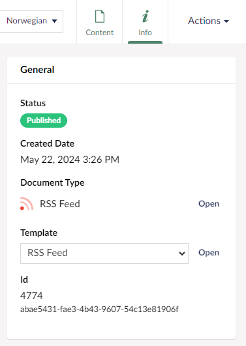Click the Published status badge
Image resolution: width=246 pixels, height=346 pixels.
[x=44, y=121]
